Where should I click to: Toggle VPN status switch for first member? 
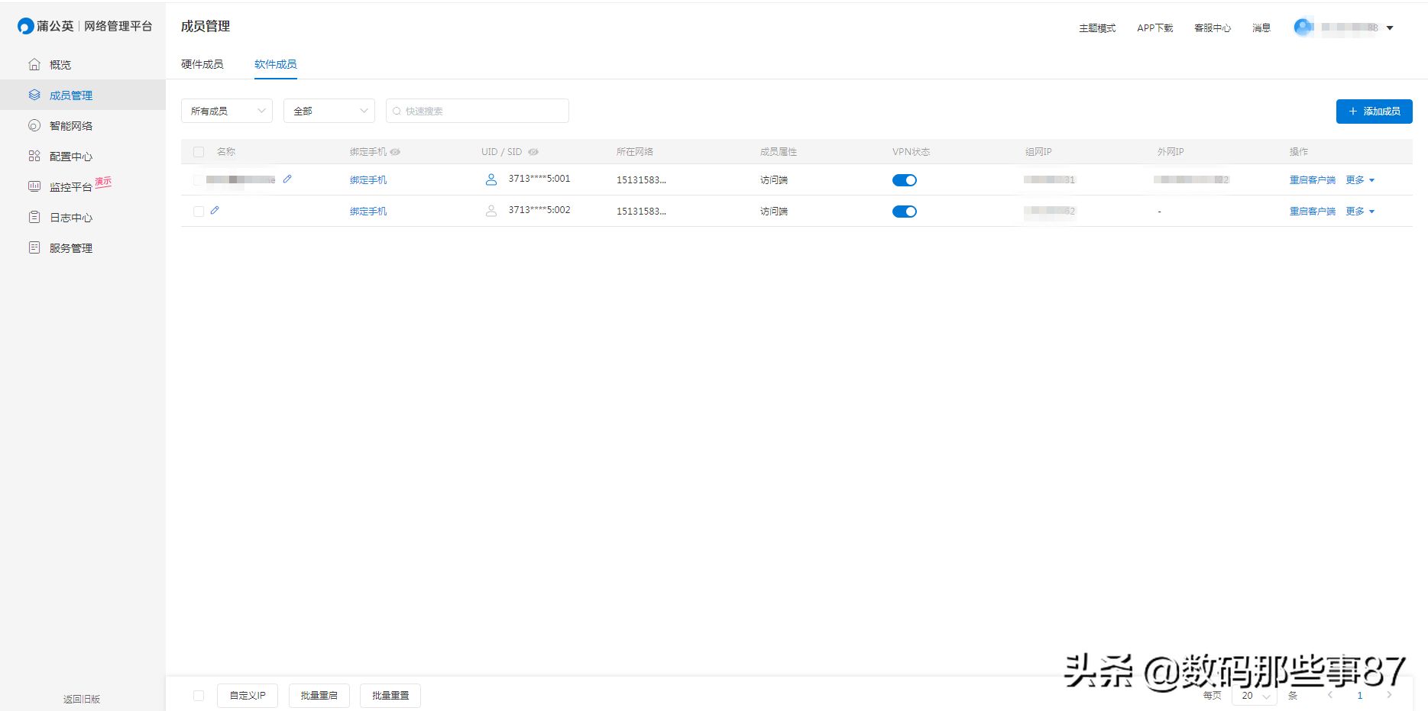click(904, 180)
